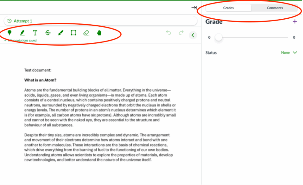Click the grade slider handle
Viewport: 303px width, 185px height.
pyautogui.click(x=218, y=38)
